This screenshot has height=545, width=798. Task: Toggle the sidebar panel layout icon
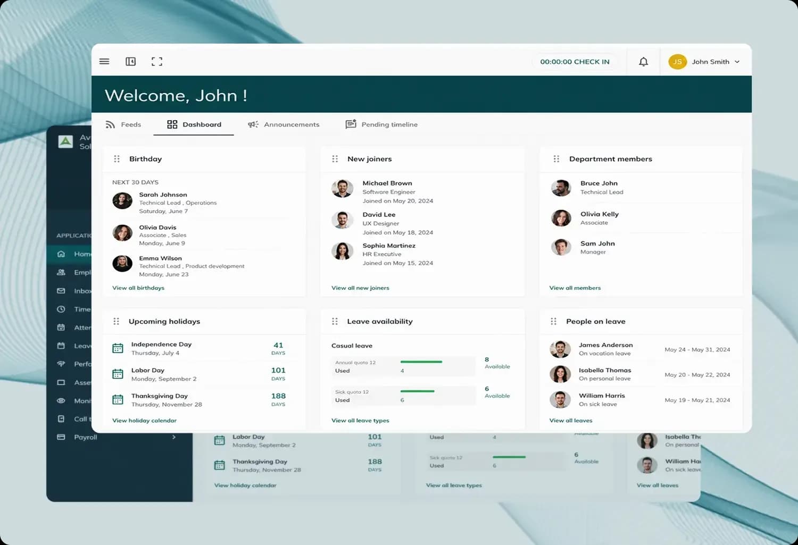pyautogui.click(x=130, y=62)
